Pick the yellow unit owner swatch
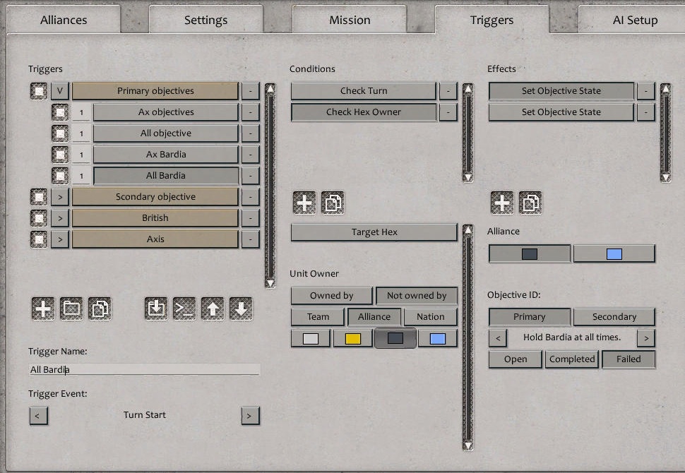 pos(353,338)
